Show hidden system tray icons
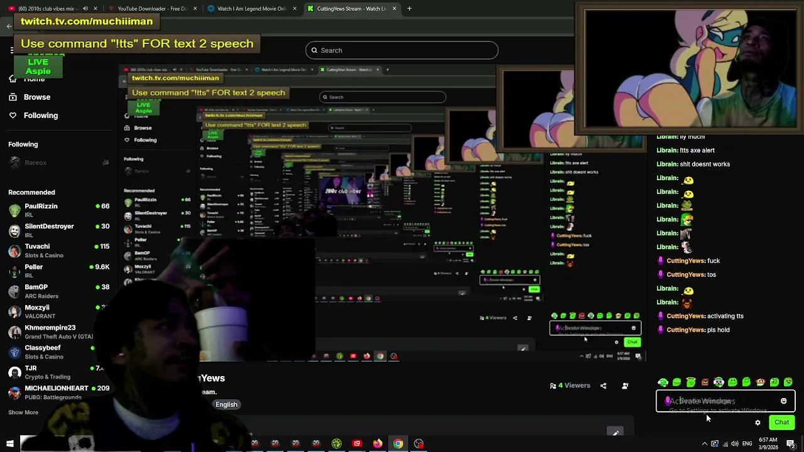Viewport: 804px width, 452px height. (x=704, y=444)
